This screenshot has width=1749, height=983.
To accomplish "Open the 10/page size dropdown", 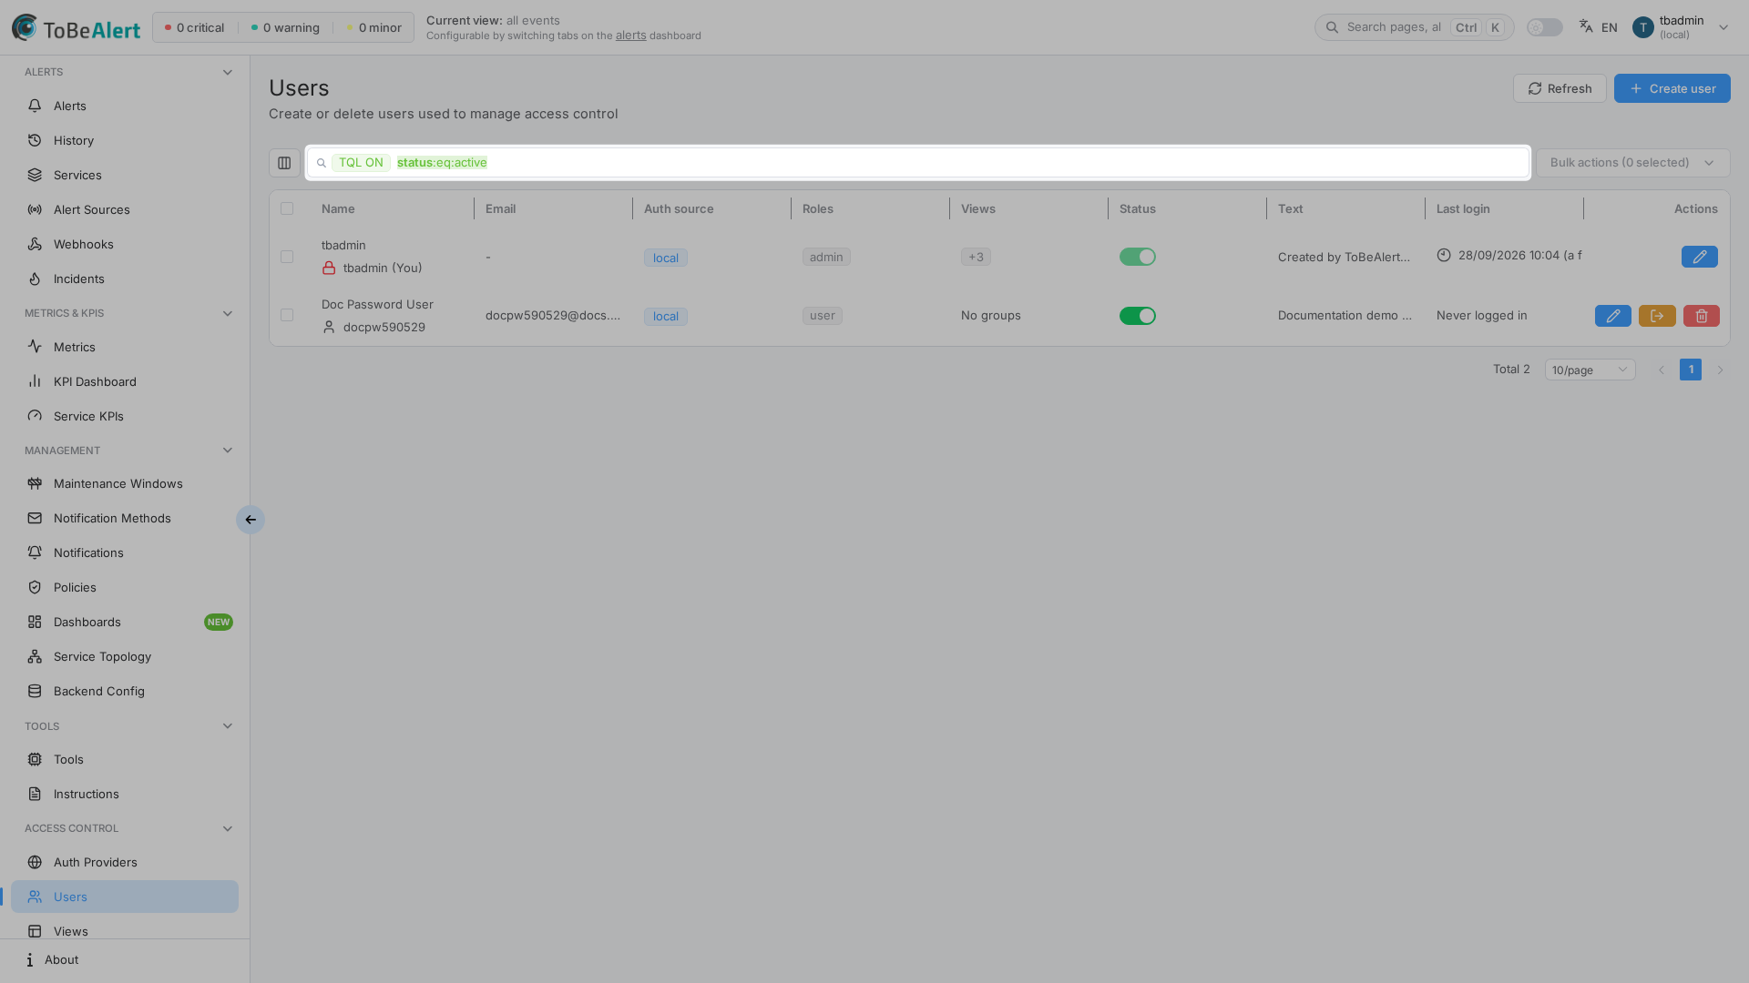I will tap(1590, 370).
